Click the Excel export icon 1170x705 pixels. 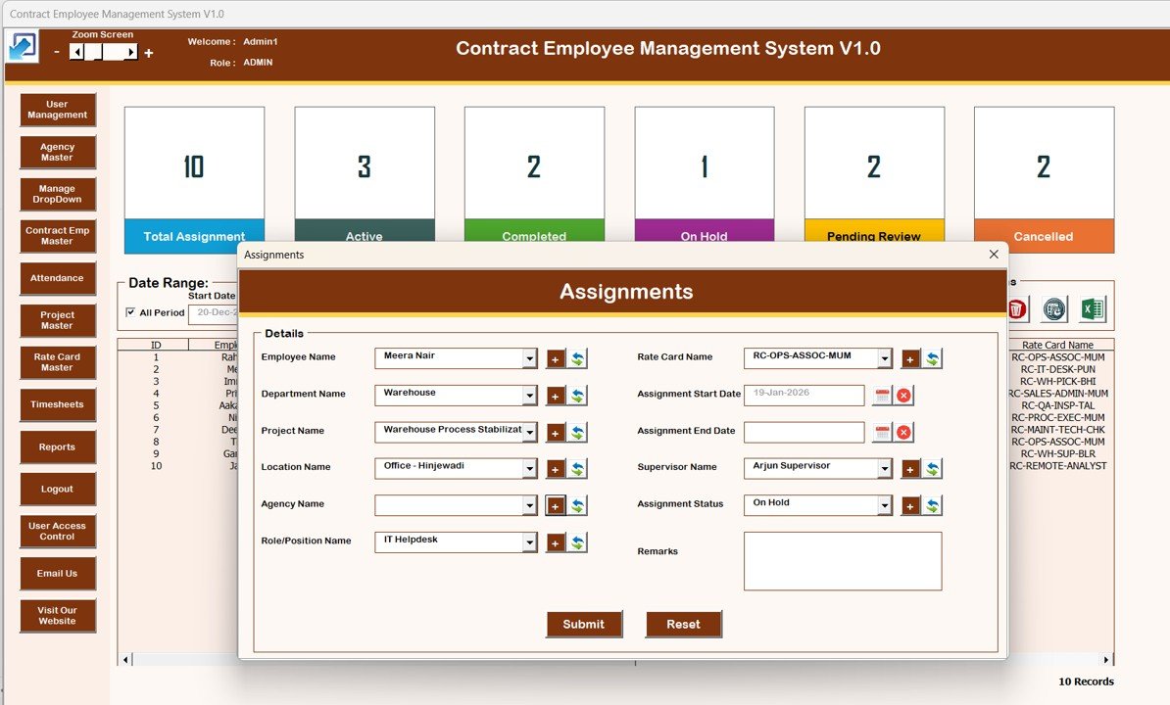pos(1092,310)
